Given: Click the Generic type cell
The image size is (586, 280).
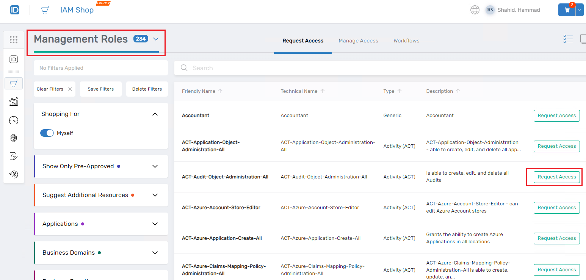Looking at the screenshot, I should tap(392, 116).
